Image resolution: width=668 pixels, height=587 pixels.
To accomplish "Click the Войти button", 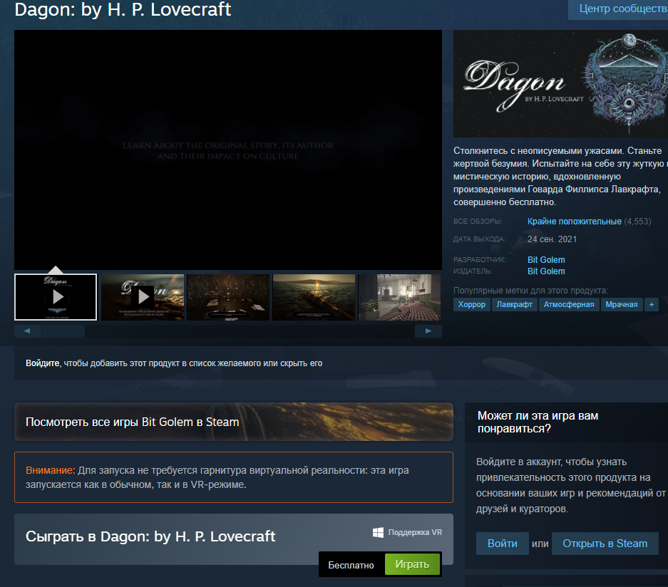I will coord(503,544).
